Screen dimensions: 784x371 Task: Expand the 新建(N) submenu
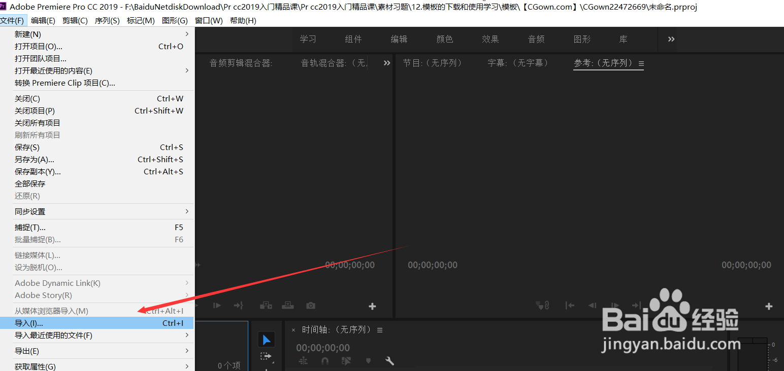coord(187,34)
